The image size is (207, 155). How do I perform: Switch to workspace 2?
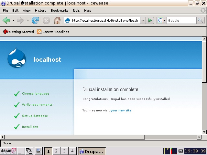(x=56, y=151)
